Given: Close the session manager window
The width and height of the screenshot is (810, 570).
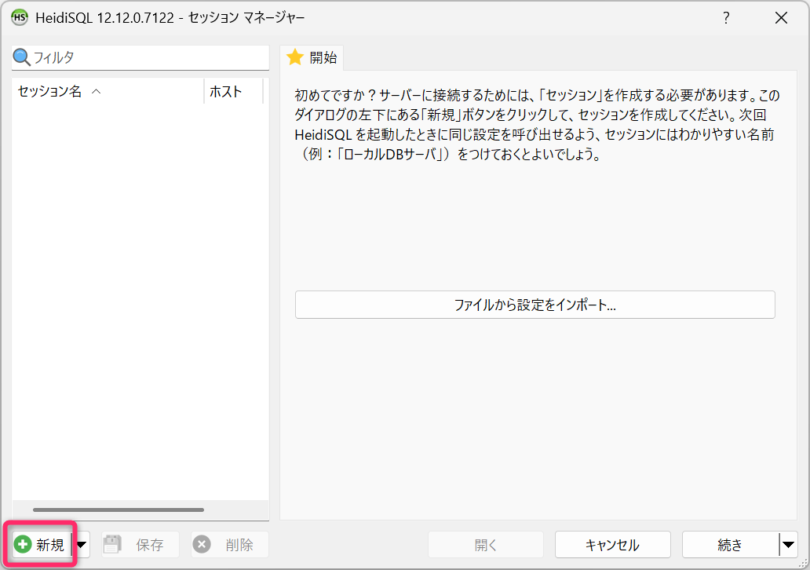Looking at the screenshot, I should [x=781, y=17].
